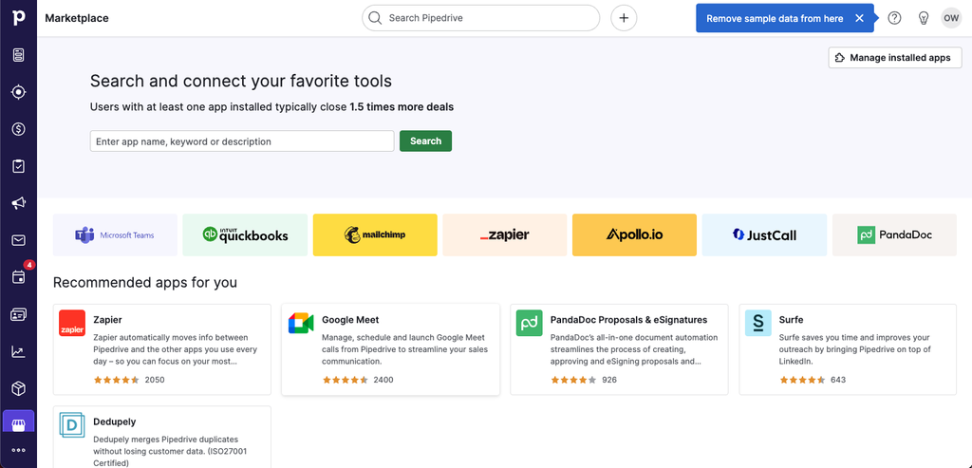Open the QuickBooks banner tile

click(x=245, y=234)
